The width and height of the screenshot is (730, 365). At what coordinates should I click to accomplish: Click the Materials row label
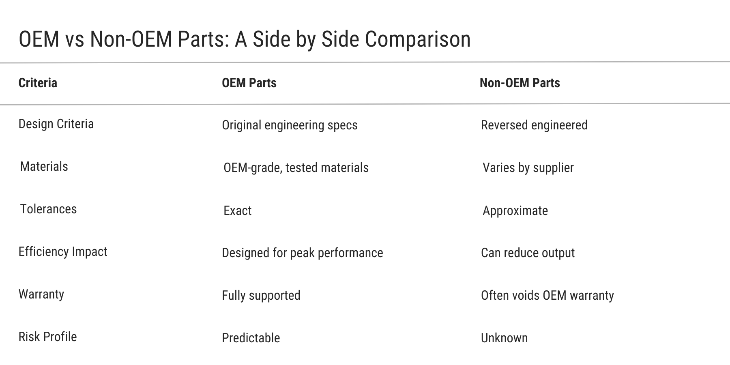(44, 167)
